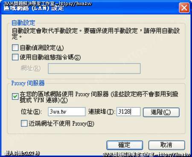Click the 近端網址不使用 Proxy(B) label text
192x157 pixels.
[x=61, y=123]
